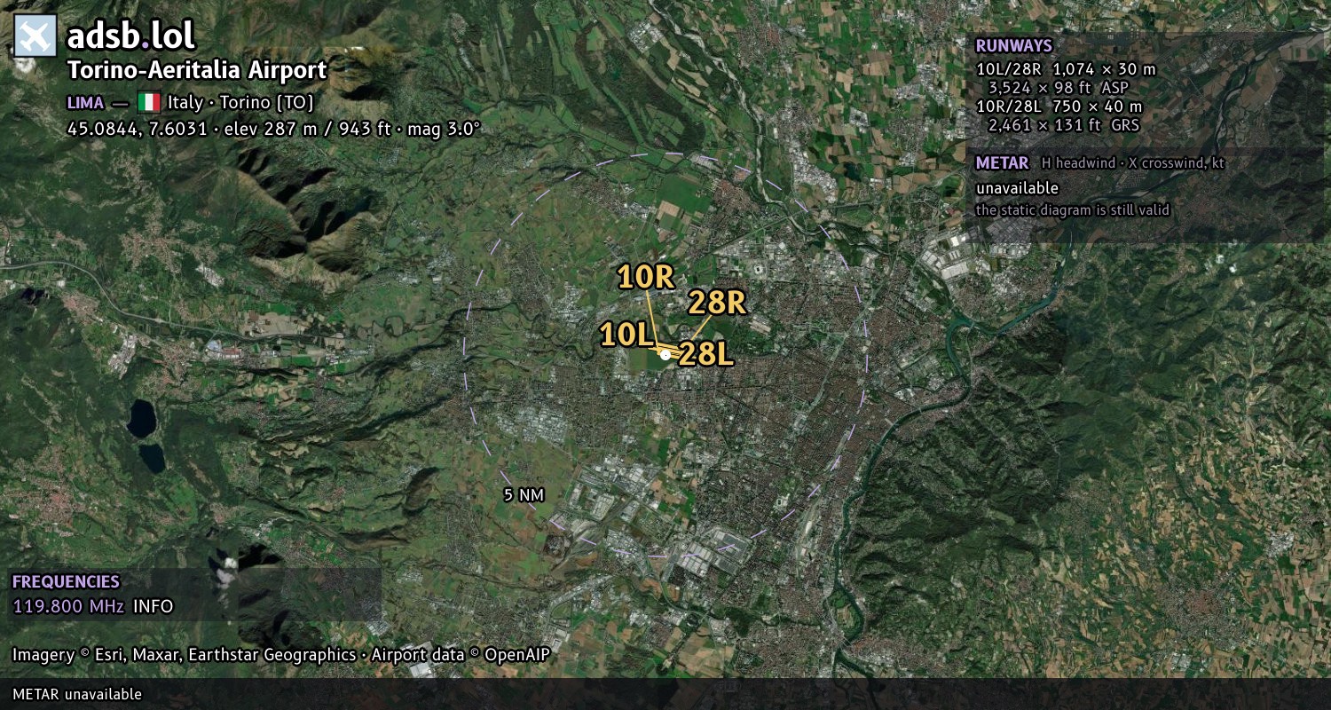
Task: Click the "METAR unavailable" status bar text
Action: (77, 694)
